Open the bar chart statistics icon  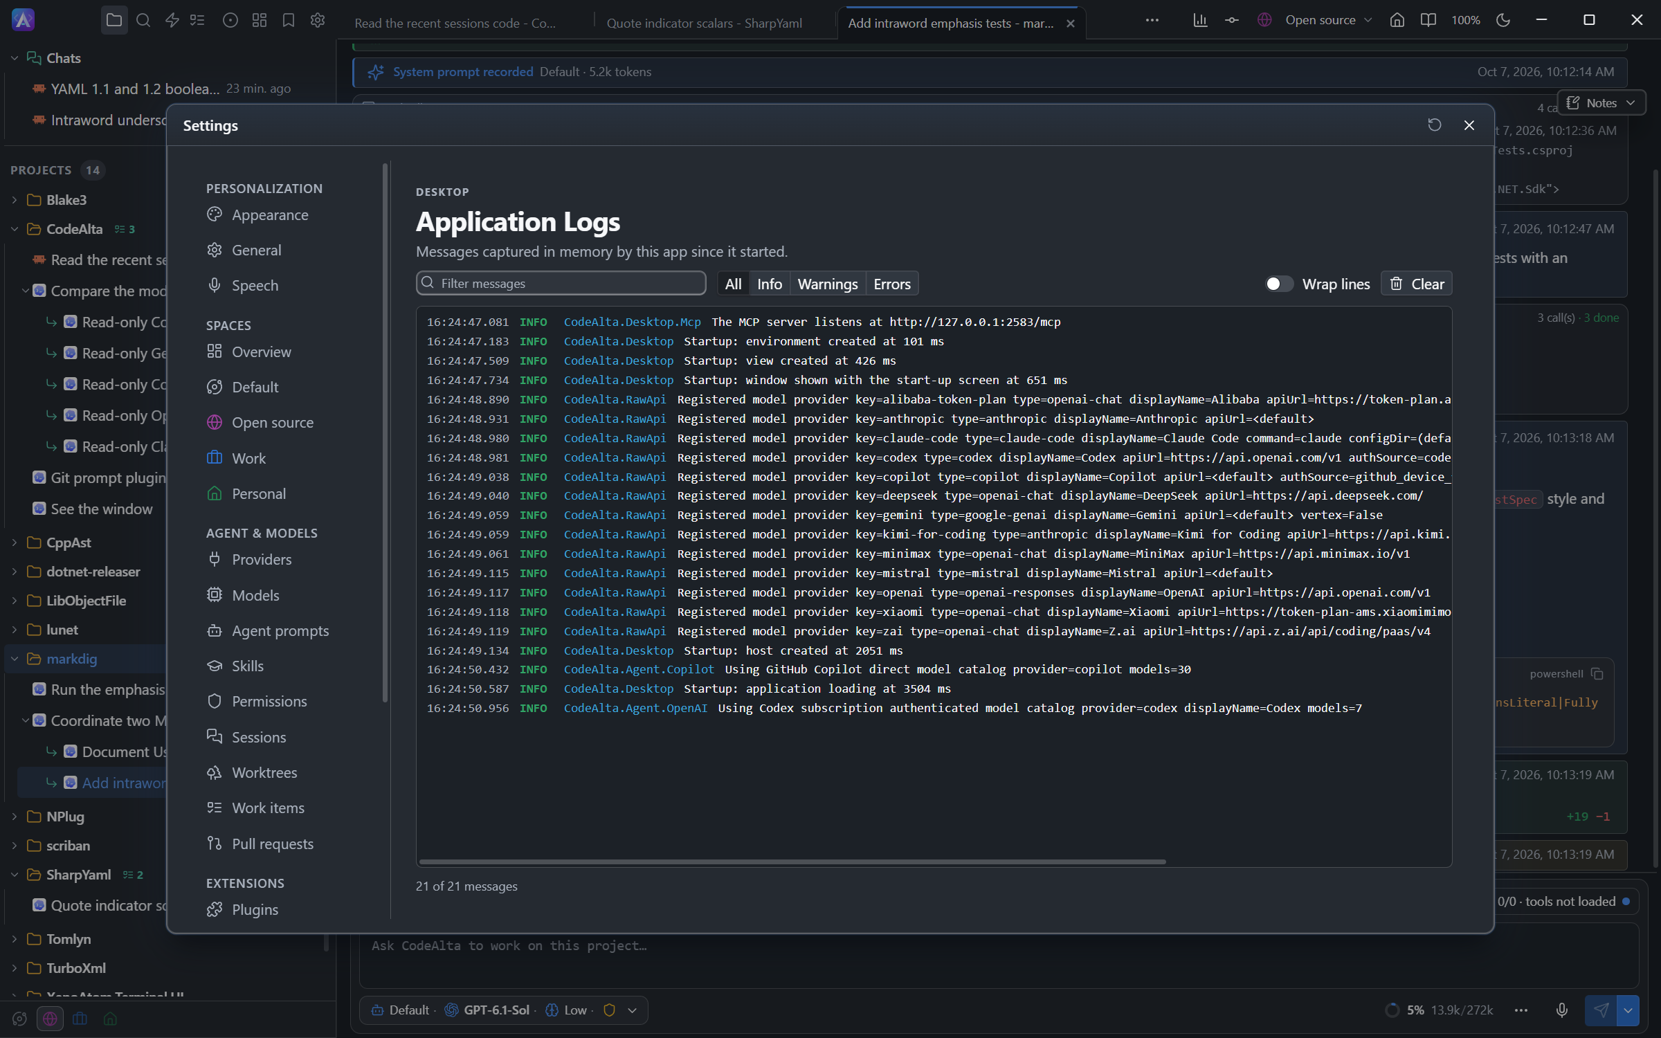pyautogui.click(x=1200, y=20)
